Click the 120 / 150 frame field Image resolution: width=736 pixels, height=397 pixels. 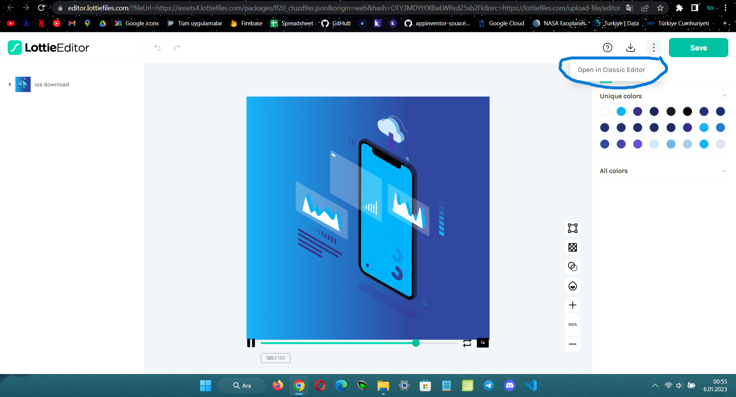click(276, 358)
